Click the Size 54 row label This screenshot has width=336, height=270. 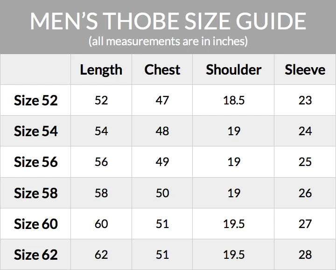coord(36,131)
